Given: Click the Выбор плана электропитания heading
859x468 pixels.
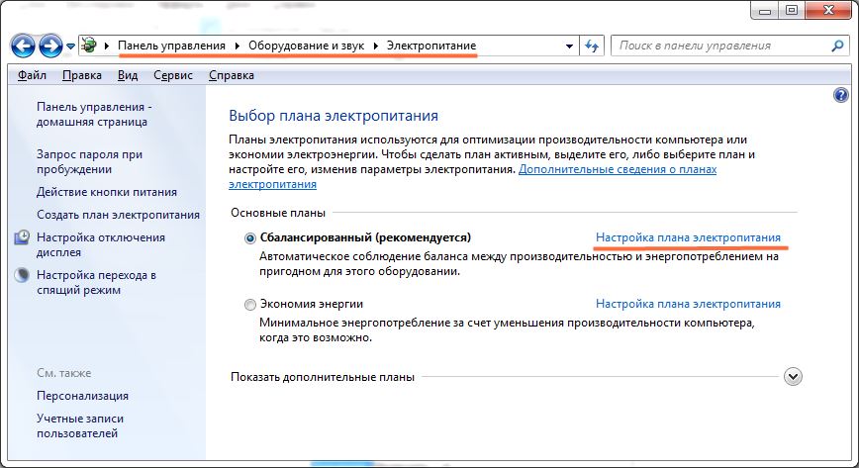Looking at the screenshot, I should click(x=334, y=116).
